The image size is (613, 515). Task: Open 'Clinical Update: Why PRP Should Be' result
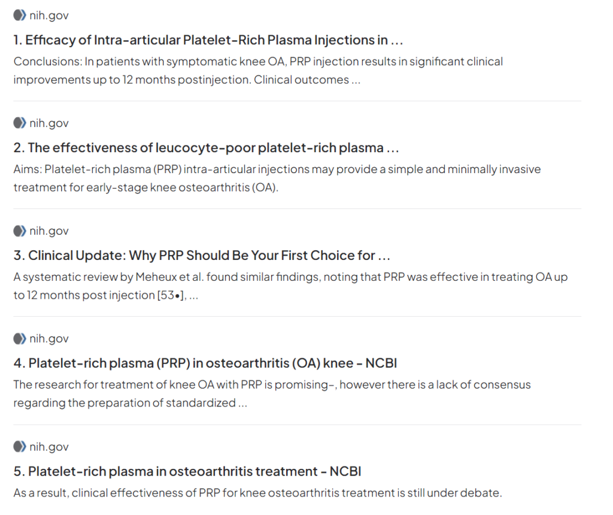(202, 256)
